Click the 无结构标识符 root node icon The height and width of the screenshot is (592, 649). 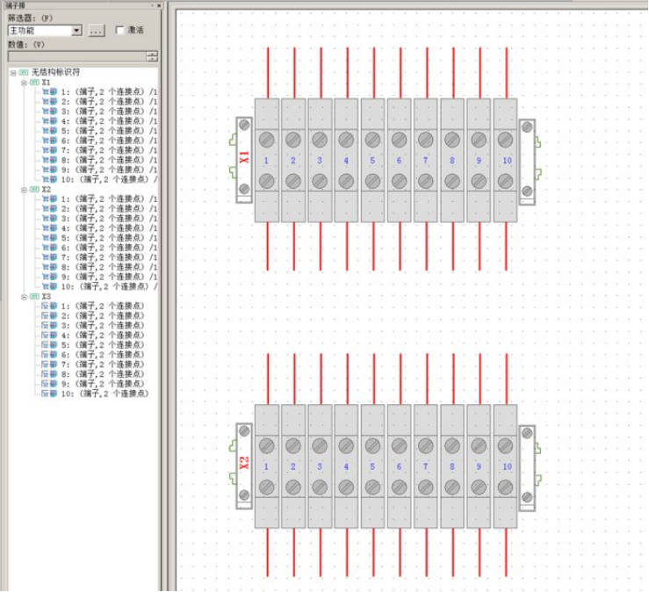[x=24, y=73]
